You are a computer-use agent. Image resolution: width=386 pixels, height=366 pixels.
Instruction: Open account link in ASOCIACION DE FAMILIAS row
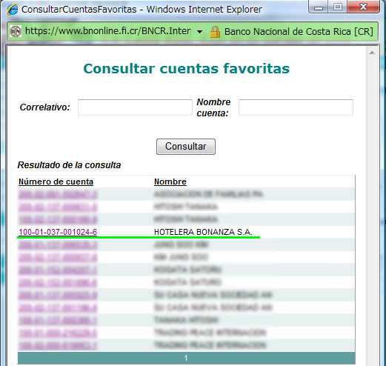click(x=58, y=194)
